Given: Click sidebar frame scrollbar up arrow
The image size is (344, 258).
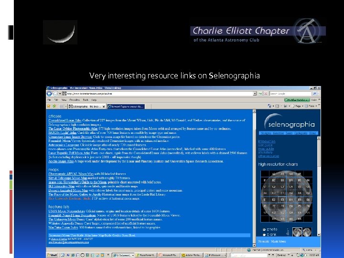Looking at the screenshot, I should [319, 138].
